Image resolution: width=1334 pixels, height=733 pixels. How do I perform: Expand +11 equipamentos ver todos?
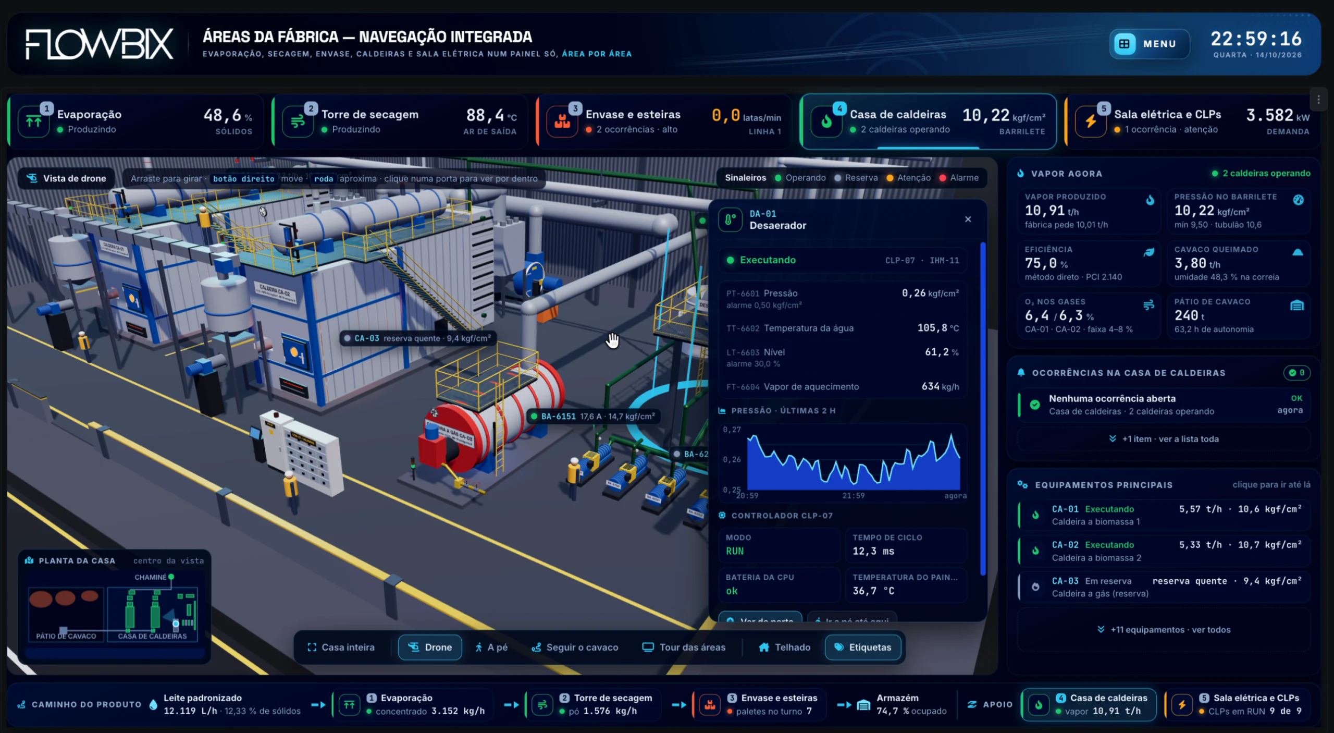pos(1164,629)
